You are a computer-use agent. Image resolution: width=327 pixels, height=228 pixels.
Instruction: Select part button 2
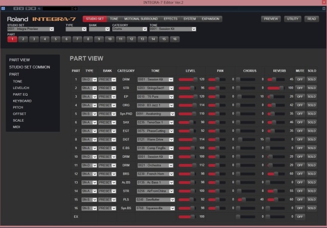point(23,39)
